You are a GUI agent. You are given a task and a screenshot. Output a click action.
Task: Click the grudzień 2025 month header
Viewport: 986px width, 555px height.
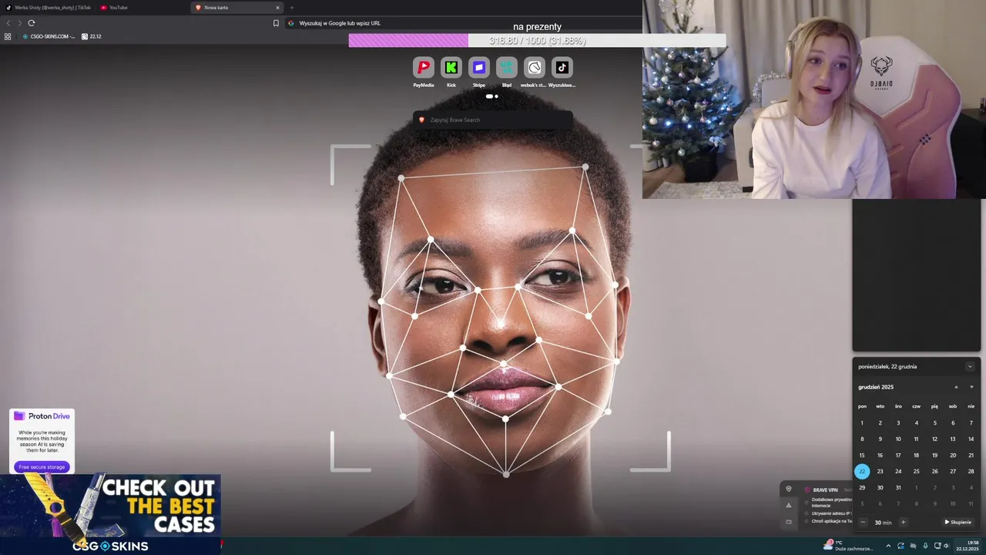tap(876, 387)
